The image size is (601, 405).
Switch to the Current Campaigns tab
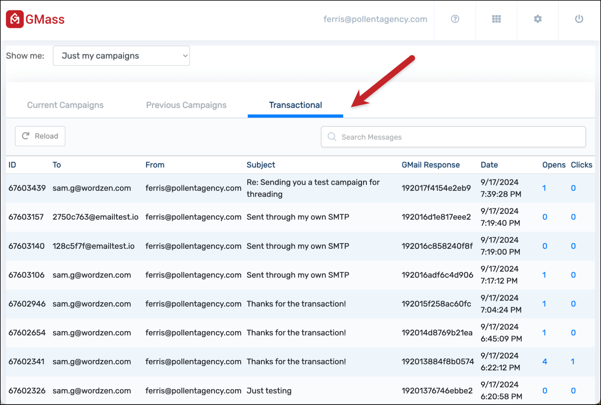point(65,105)
